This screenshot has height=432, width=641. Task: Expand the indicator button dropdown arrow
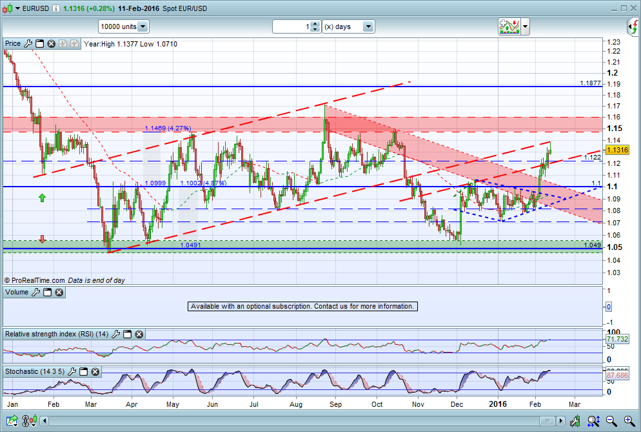[526, 26]
